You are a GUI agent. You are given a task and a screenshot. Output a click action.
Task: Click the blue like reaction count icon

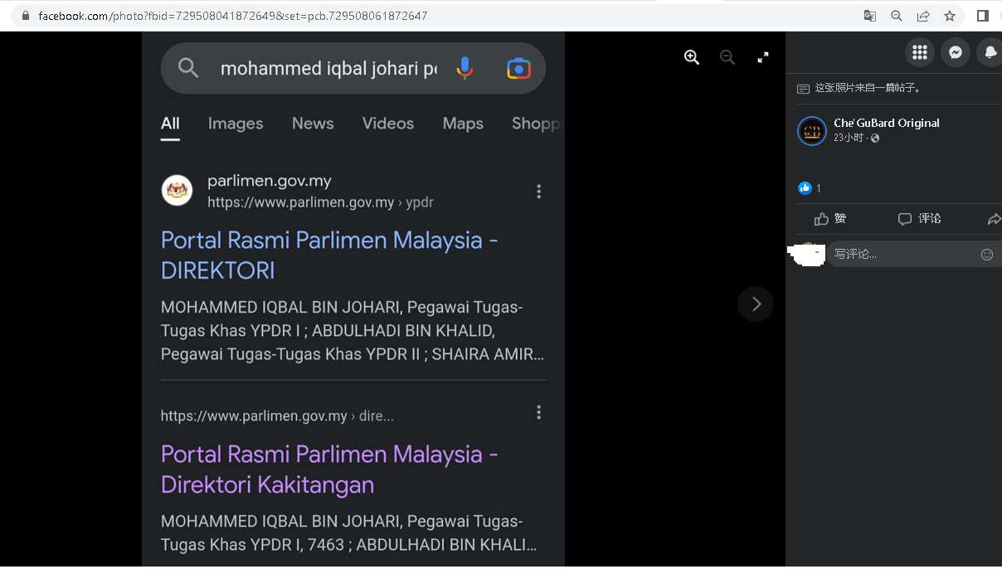click(805, 188)
